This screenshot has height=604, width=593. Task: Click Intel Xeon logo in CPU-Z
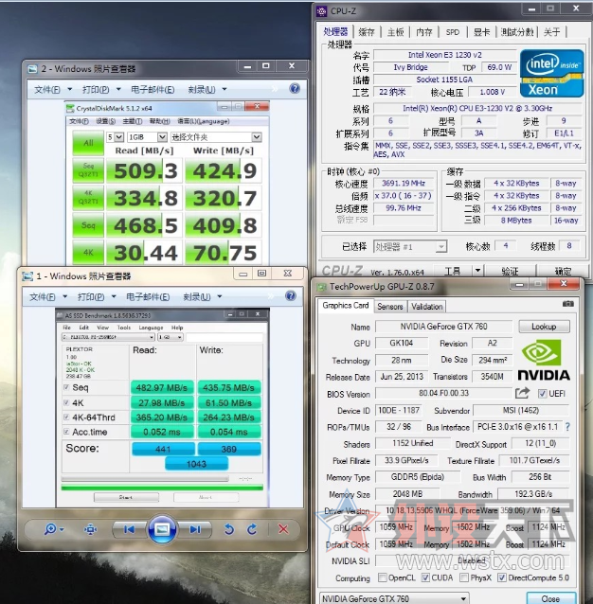coord(551,73)
